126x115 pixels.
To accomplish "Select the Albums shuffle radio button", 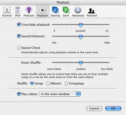I will coord(48,83).
